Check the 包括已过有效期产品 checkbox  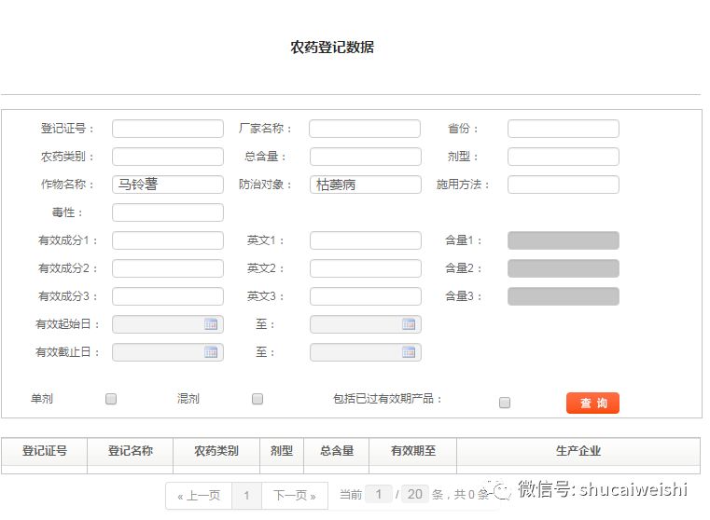[505, 403]
